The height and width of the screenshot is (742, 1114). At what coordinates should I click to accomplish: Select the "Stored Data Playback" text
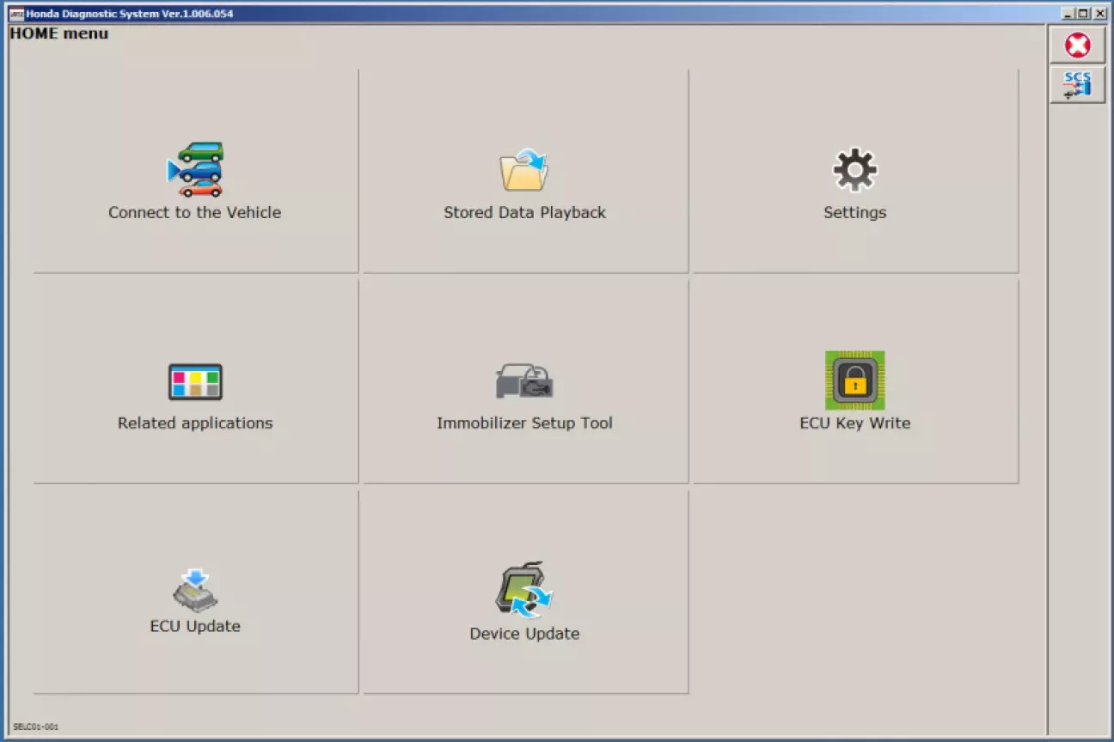click(524, 212)
